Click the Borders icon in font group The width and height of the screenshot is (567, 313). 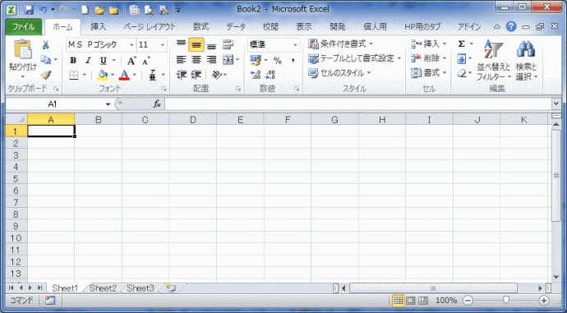(74, 75)
